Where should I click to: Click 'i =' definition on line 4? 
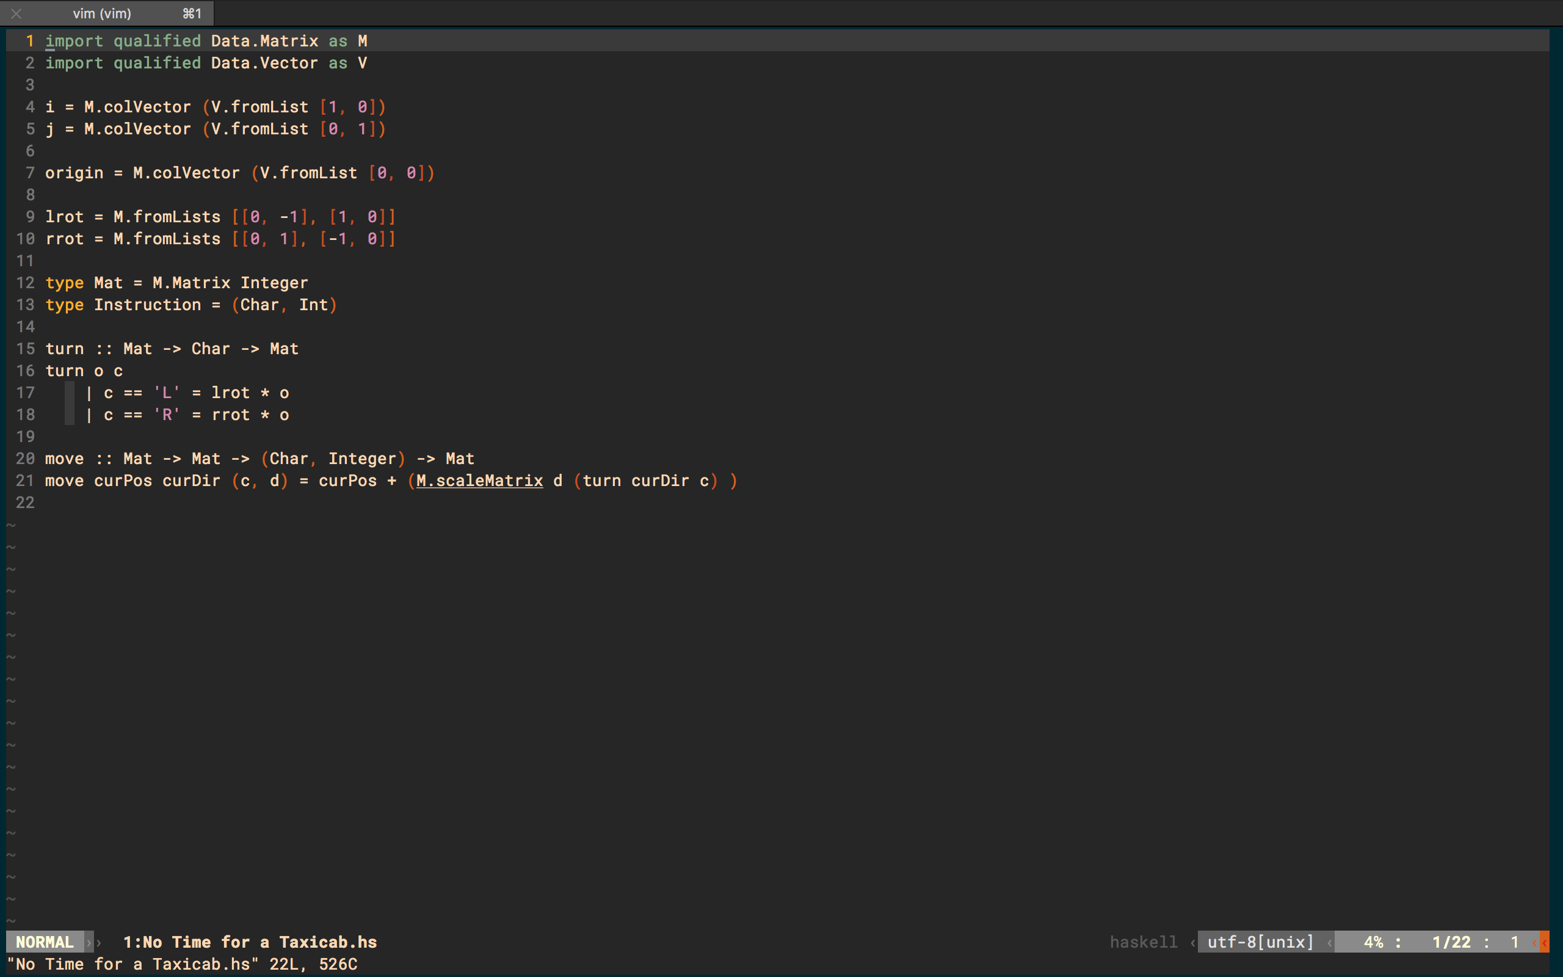[x=59, y=107]
